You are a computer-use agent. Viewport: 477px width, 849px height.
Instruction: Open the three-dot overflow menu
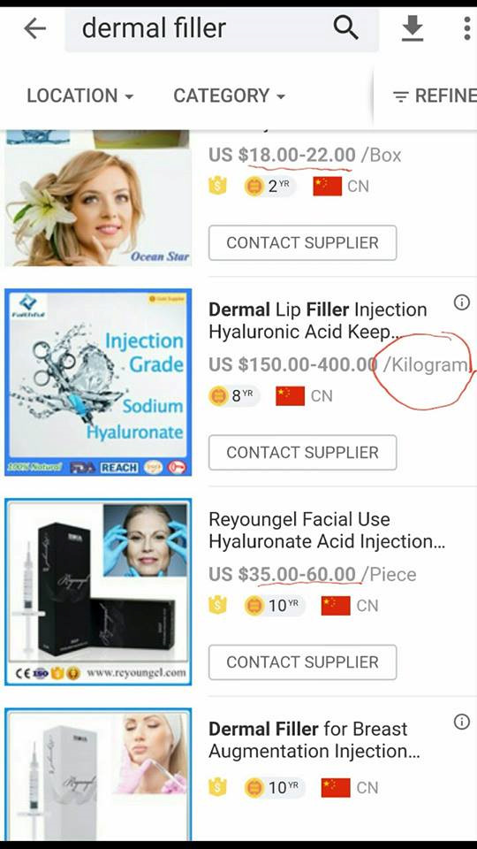(466, 28)
